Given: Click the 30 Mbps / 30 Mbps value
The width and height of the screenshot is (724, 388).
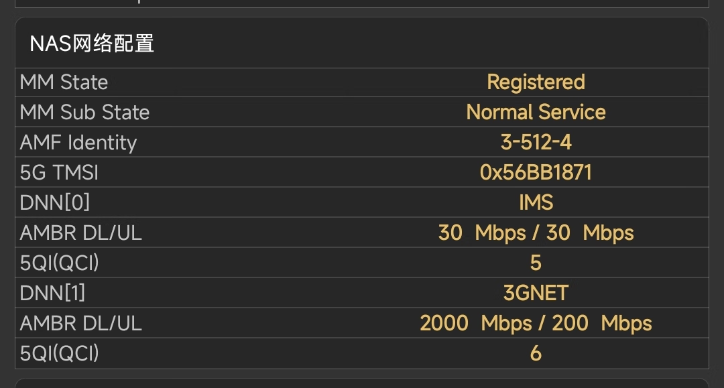Looking at the screenshot, I should [536, 233].
